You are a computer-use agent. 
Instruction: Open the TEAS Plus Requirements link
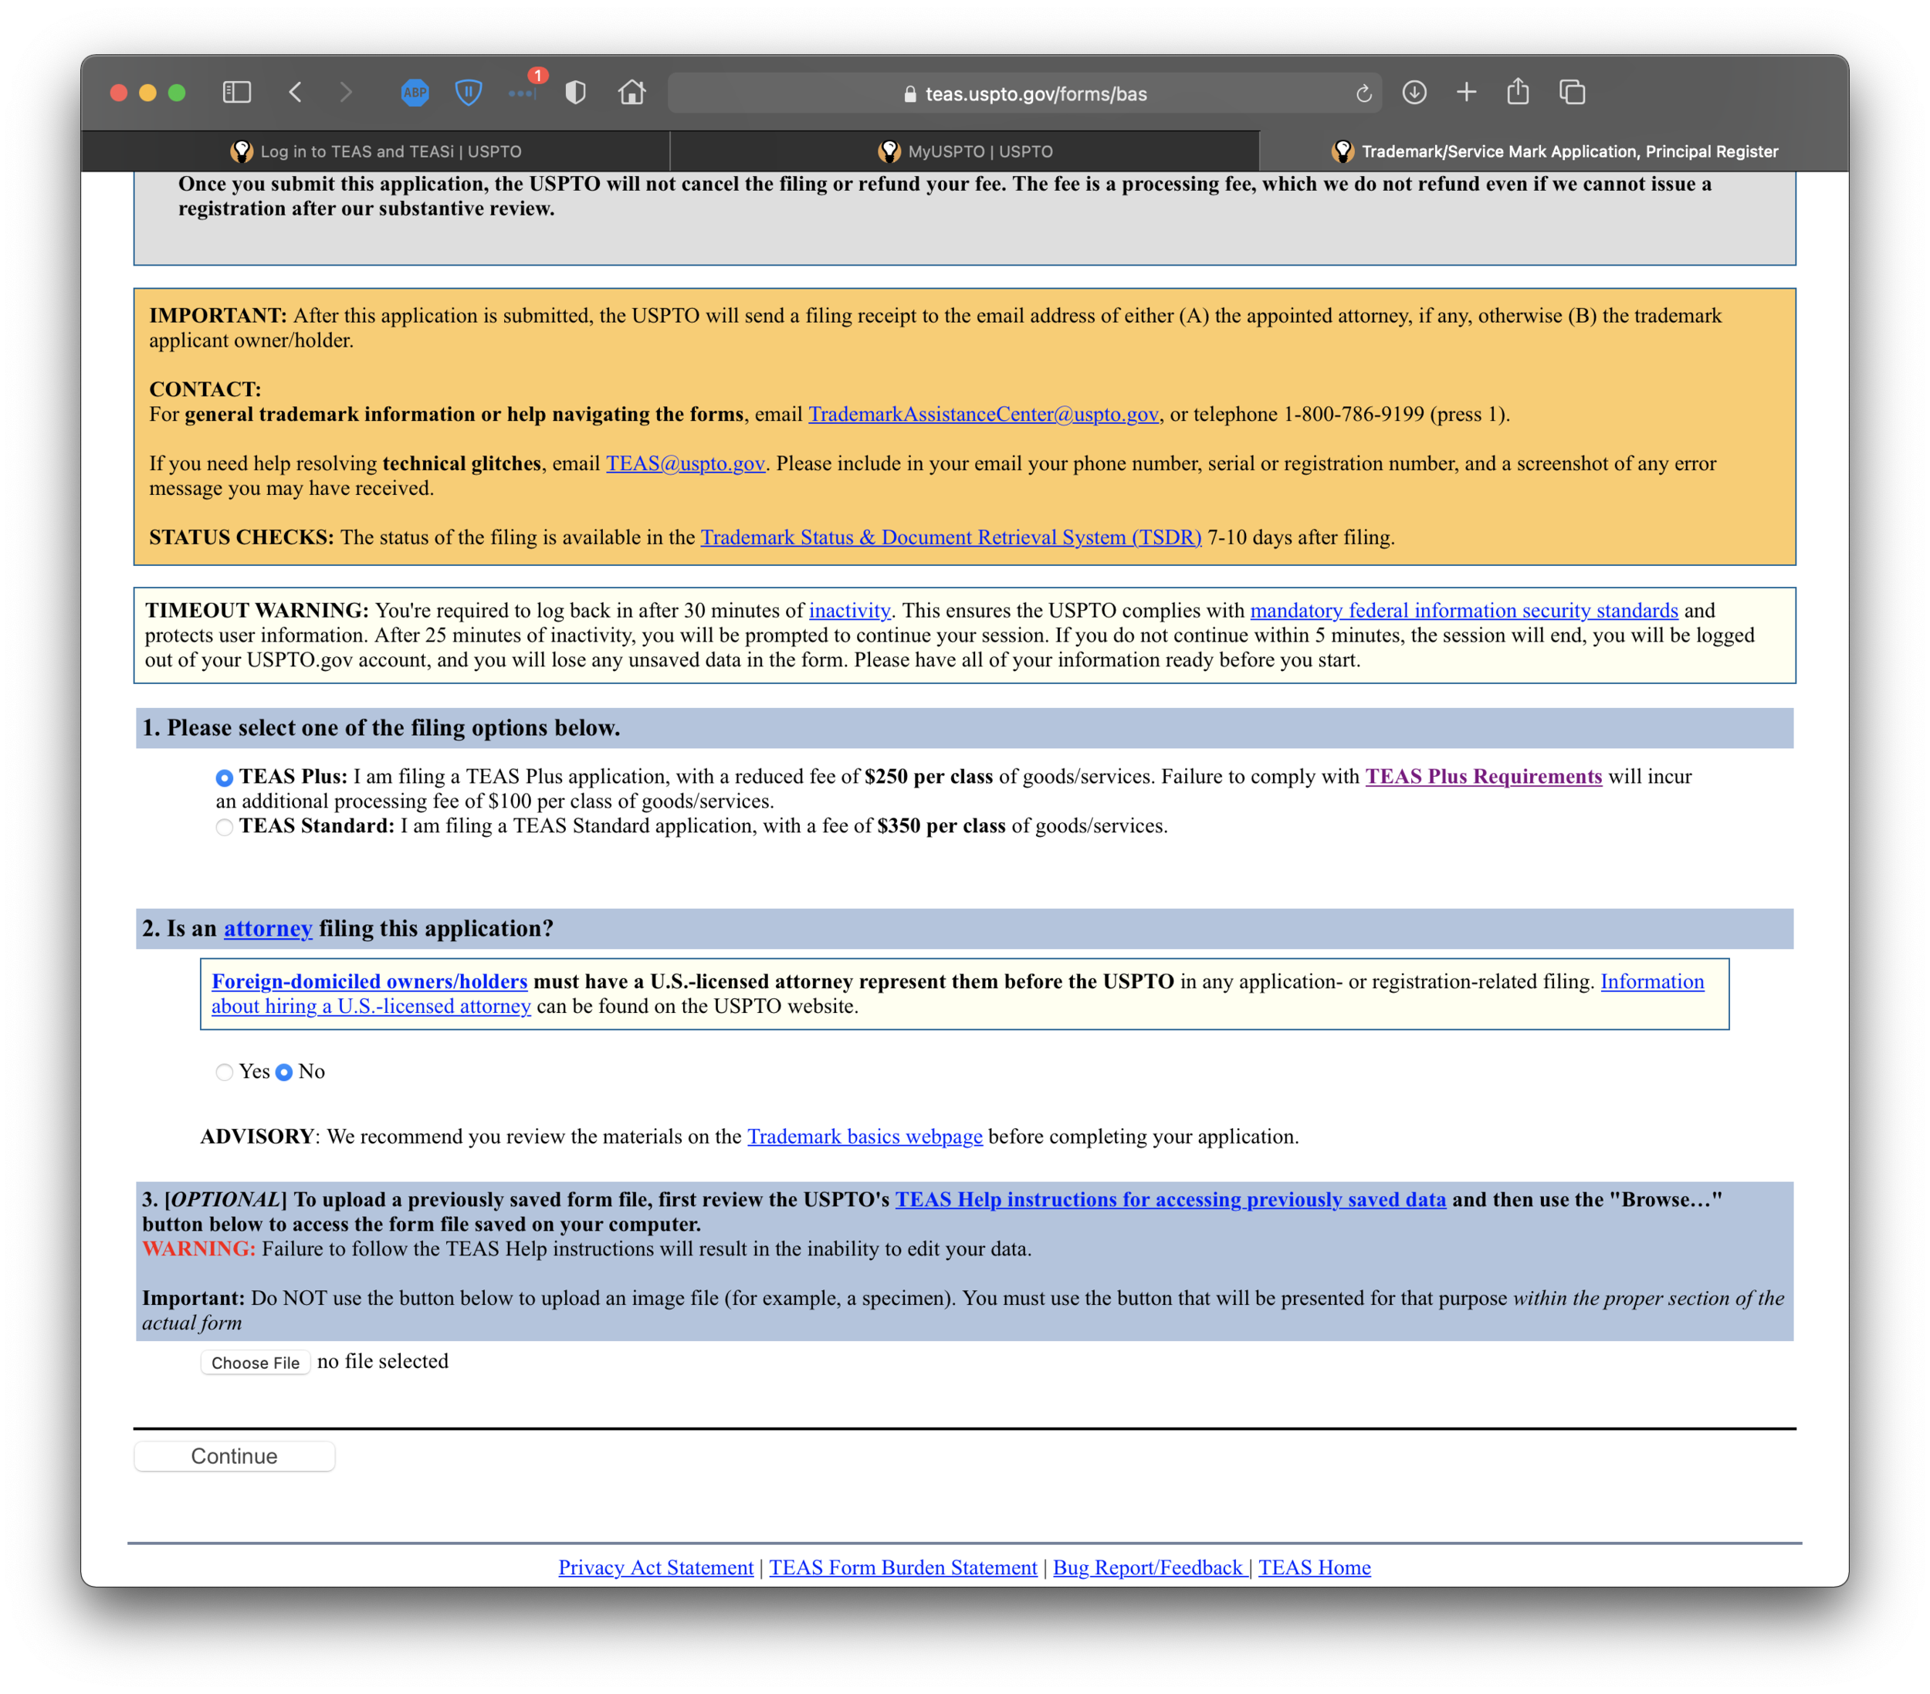click(x=1483, y=776)
